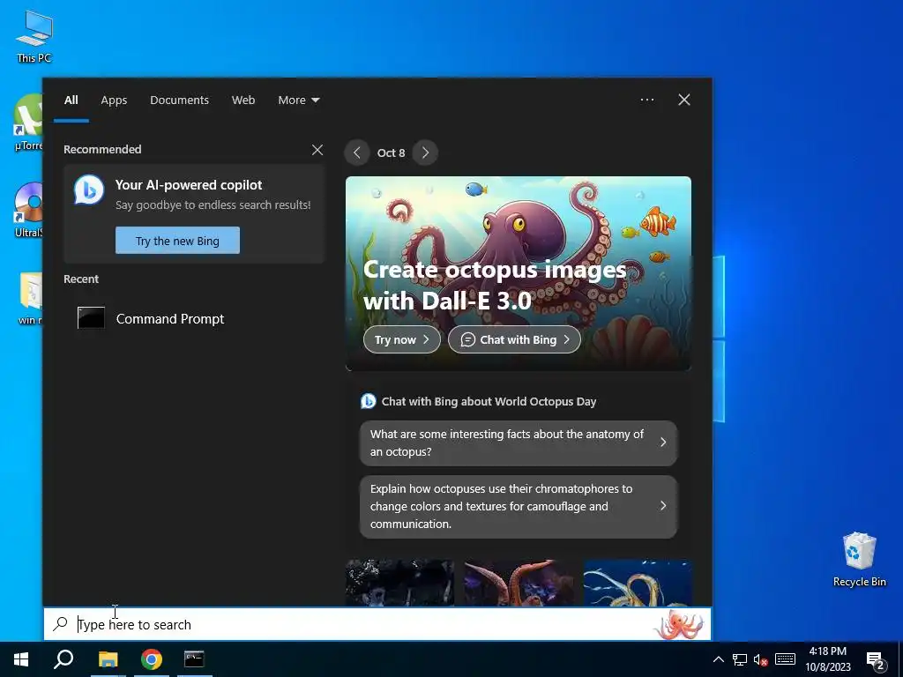Close the search panel
The image size is (903, 677).
coord(684,100)
